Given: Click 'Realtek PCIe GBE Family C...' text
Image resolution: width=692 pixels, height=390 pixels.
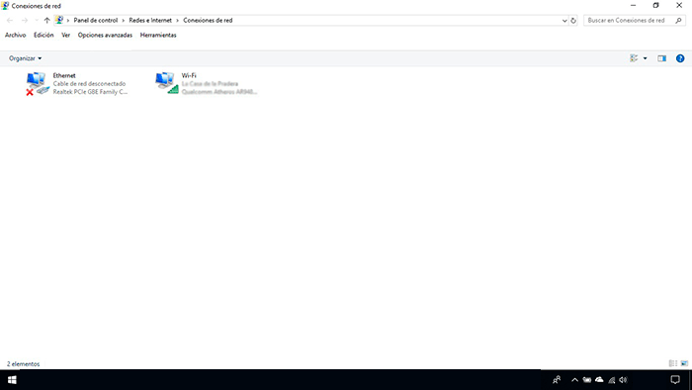Looking at the screenshot, I should click(90, 92).
